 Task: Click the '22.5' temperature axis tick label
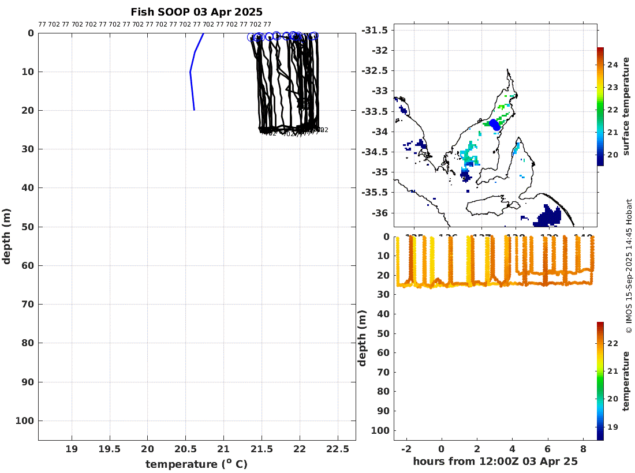[338, 449]
